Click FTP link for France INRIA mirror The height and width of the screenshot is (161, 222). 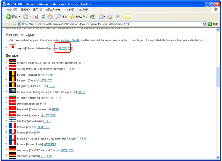coord(37,133)
